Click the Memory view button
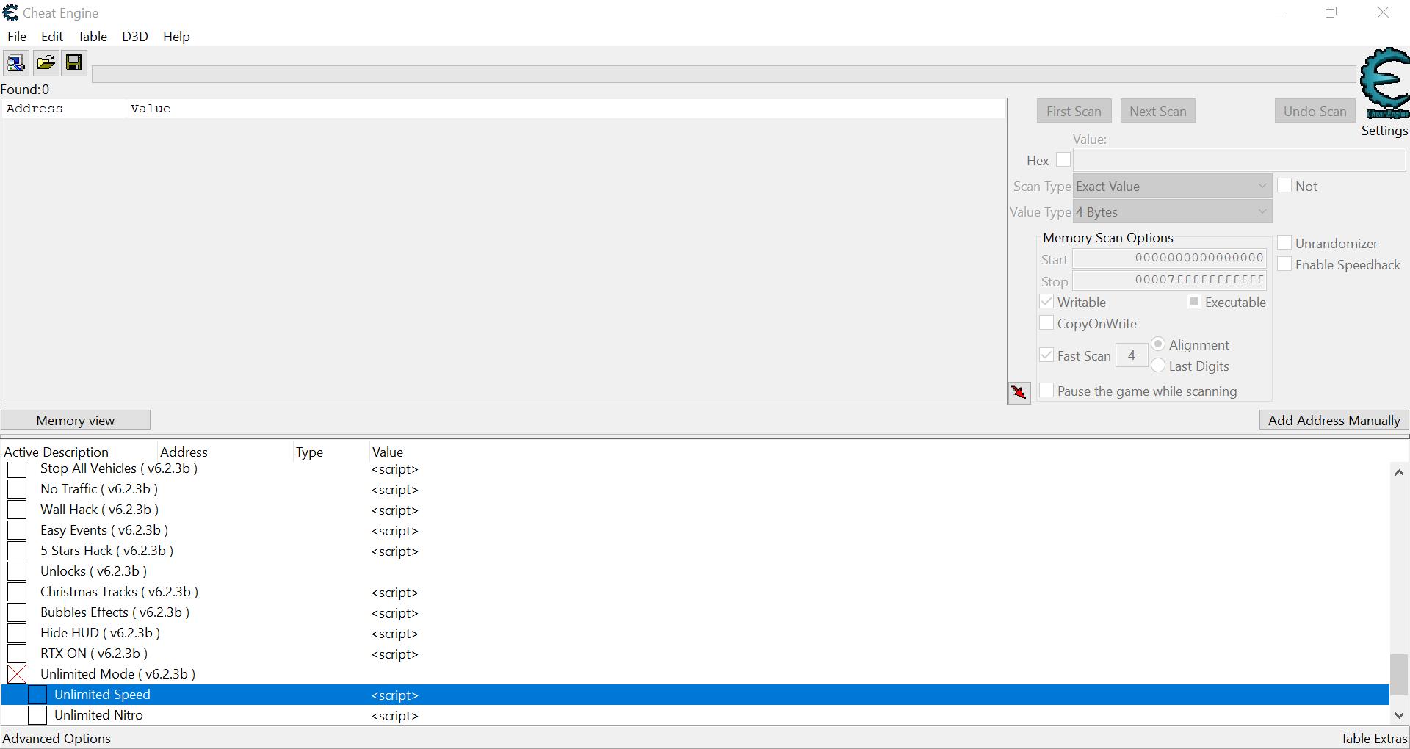The height and width of the screenshot is (749, 1410). (76, 421)
